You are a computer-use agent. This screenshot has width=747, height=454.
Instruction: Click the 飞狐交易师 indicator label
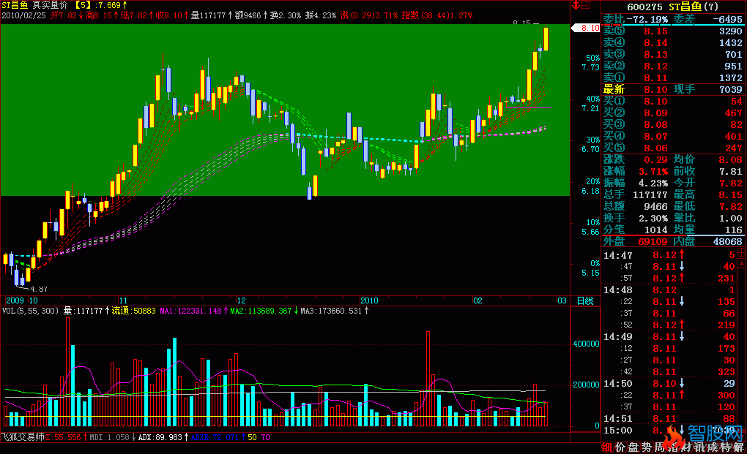(23, 437)
